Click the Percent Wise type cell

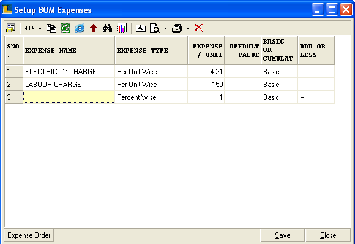pyautogui.click(x=151, y=97)
